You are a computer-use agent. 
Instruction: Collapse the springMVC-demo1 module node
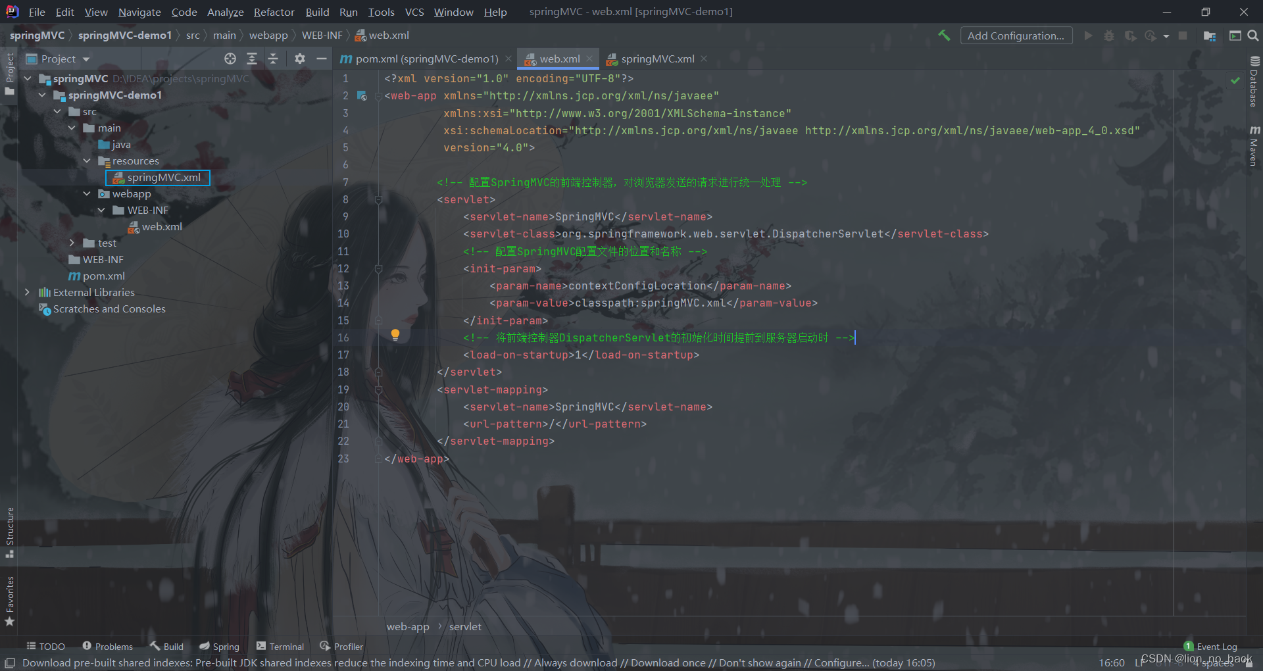point(42,95)
